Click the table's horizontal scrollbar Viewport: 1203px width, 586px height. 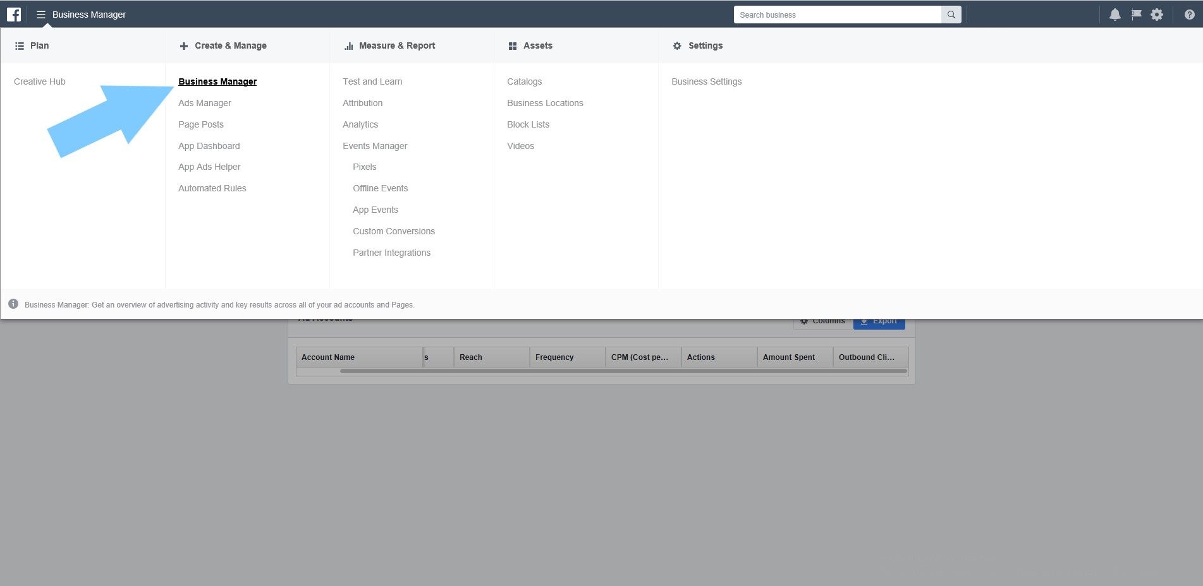tap(623, 371)
